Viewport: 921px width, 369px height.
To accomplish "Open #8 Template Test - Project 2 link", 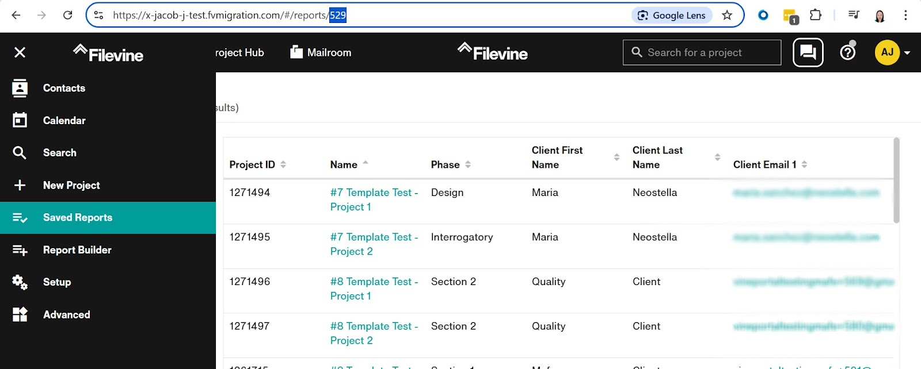I will coord(374,333).
